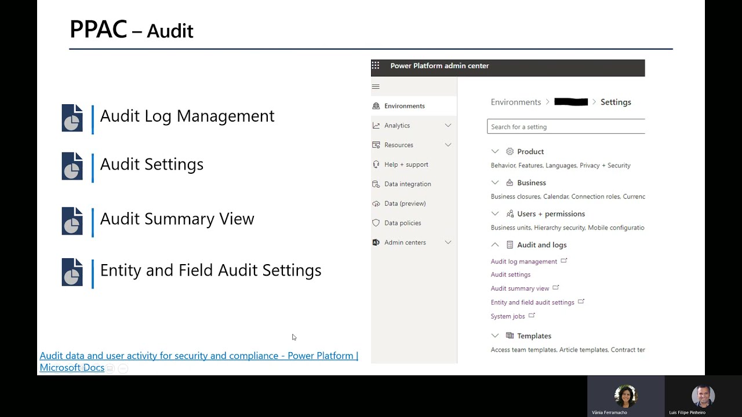Click document icon next to Audit Settings bullet
Viewport: 742px width, 417px height.
click(72, 166)
